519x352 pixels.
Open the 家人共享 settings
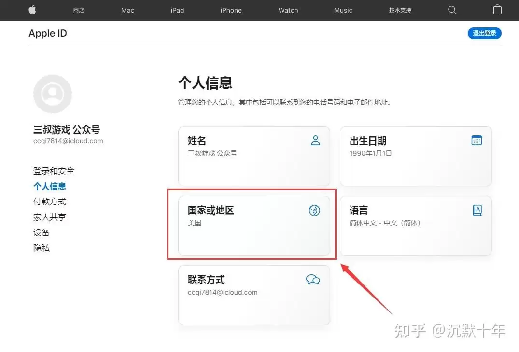(49, 217)
